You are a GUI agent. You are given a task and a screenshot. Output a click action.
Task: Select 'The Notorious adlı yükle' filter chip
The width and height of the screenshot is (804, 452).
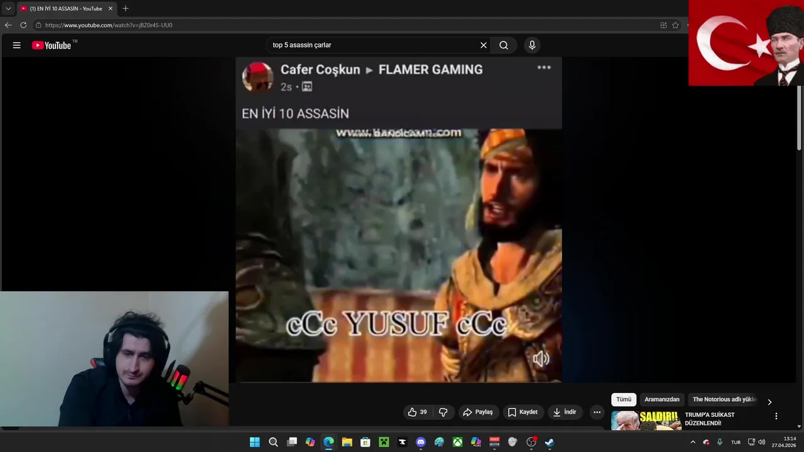click(724, 400)
